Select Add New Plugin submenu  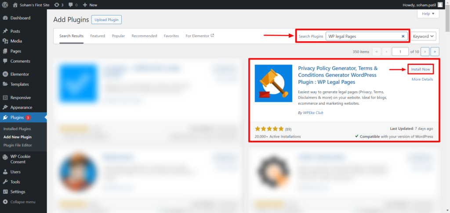coord(18,137)
